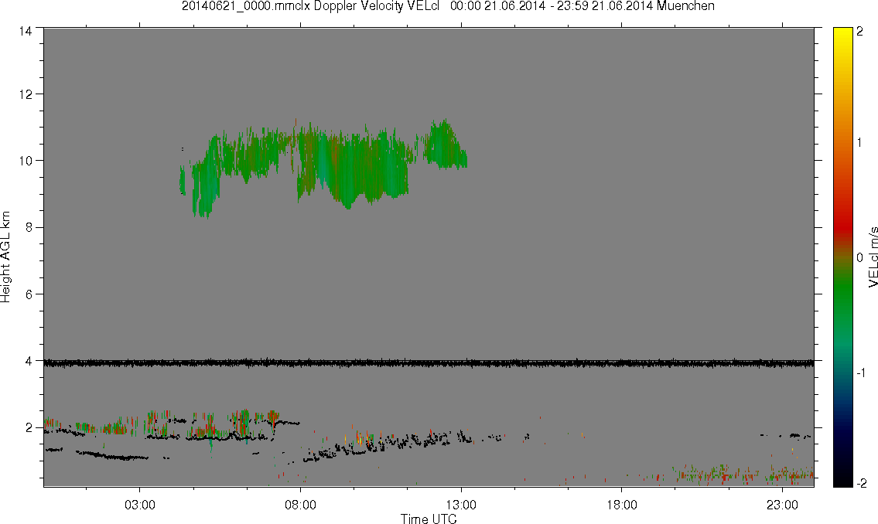Screen dimensions: 878x524
Task: Click the '4' height axis label
Action: point(28,361)
